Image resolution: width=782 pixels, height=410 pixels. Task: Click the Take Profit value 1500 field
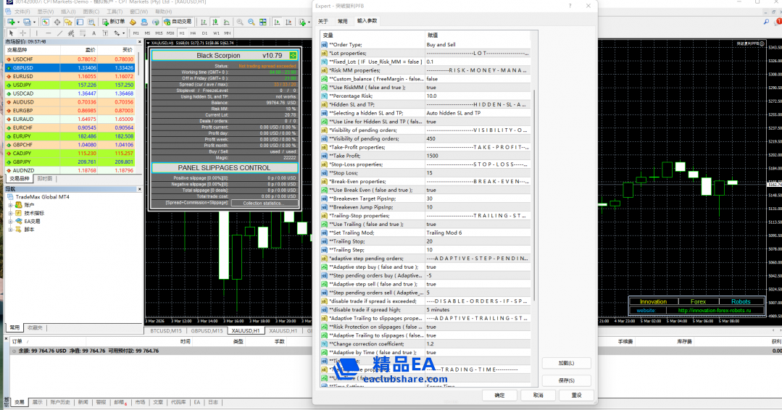(x=477, y=156)
